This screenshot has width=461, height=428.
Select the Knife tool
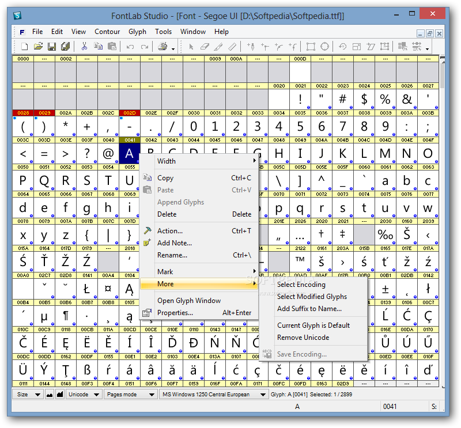coord(218,47)
